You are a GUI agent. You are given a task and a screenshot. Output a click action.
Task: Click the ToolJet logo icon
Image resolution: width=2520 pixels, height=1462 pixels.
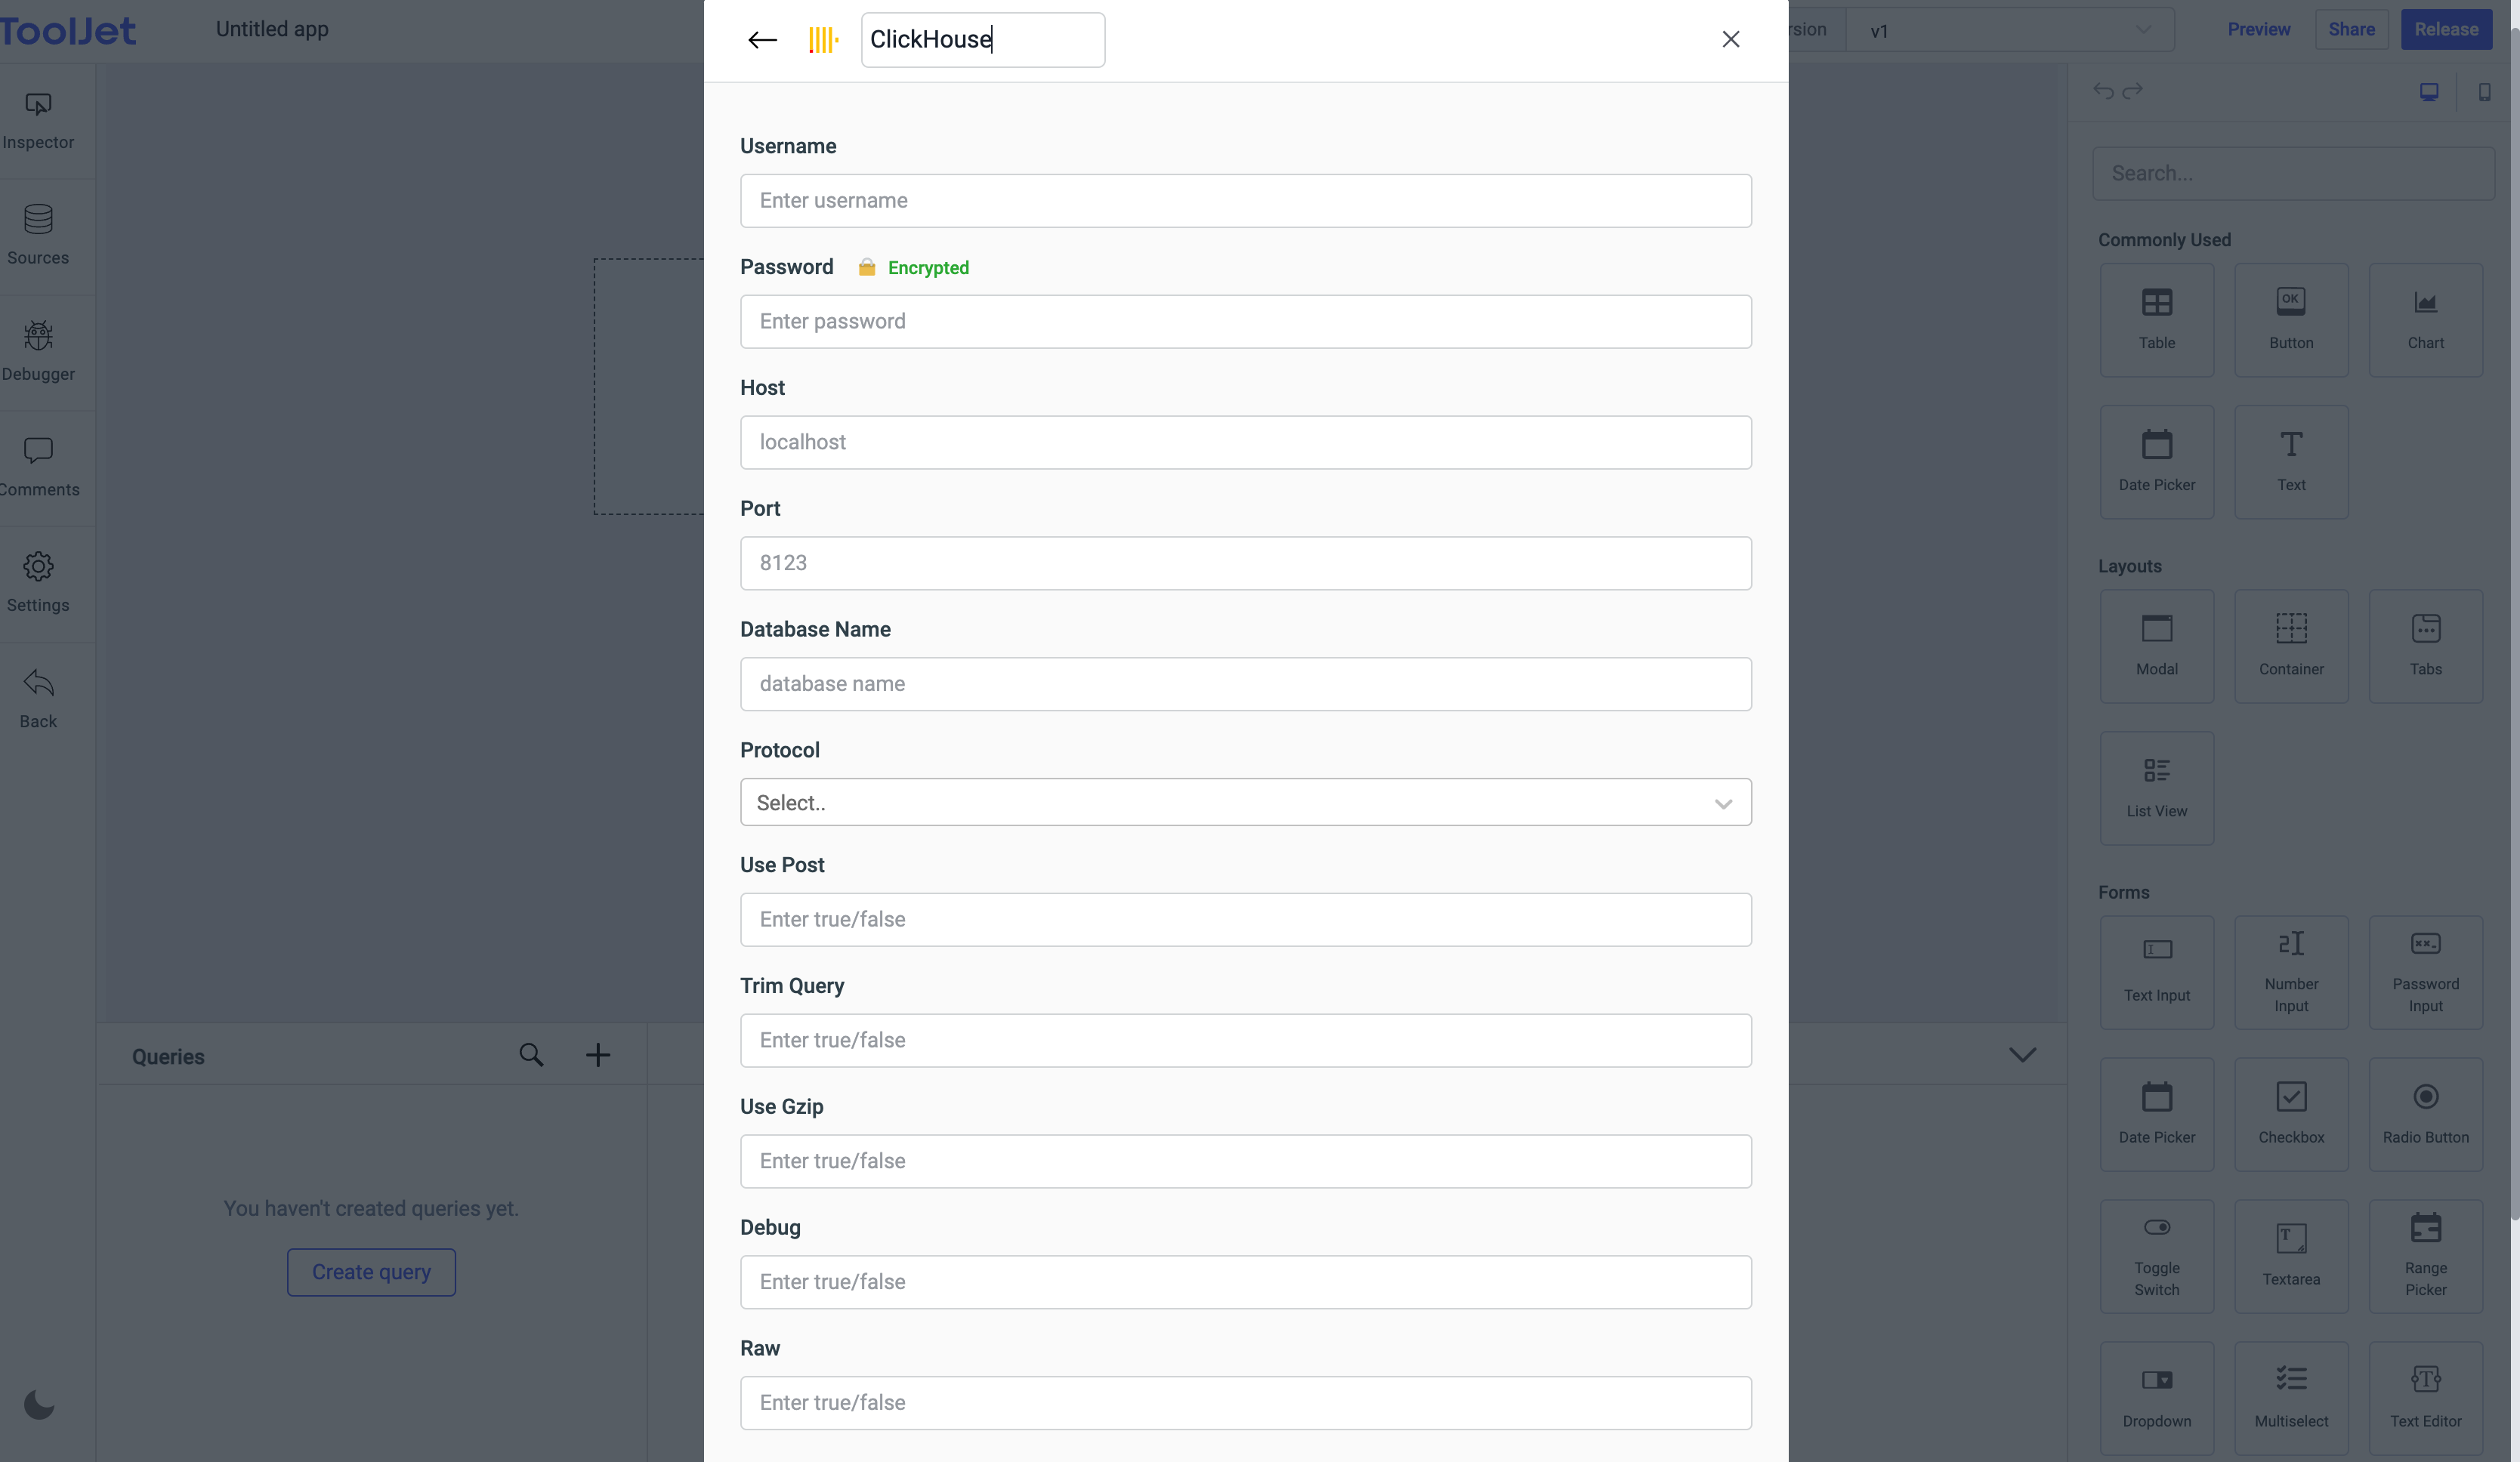[68, 28]
